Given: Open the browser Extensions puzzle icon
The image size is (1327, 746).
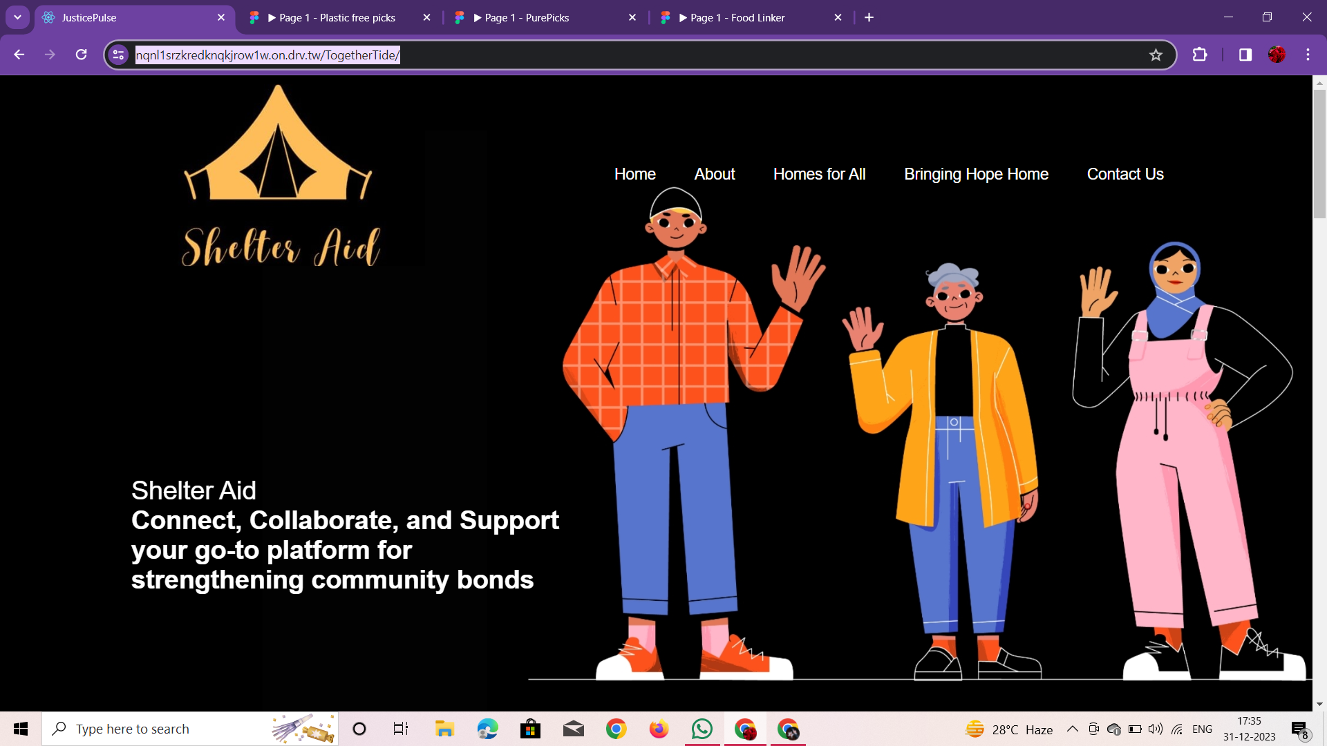Looking at the screenshot, I should coord(1200,55).
